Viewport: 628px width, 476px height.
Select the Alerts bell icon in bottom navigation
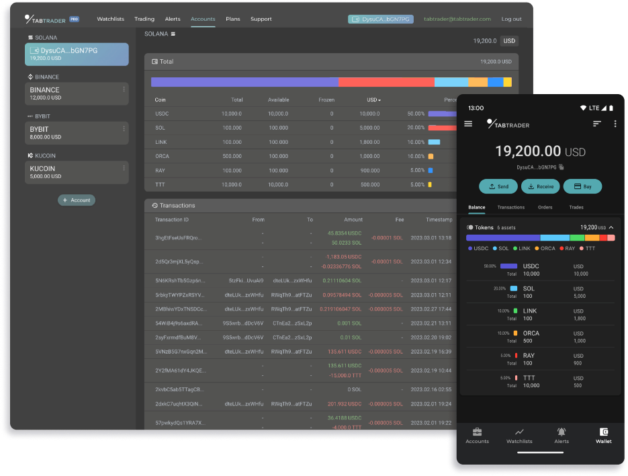click(x=562, y=434)
